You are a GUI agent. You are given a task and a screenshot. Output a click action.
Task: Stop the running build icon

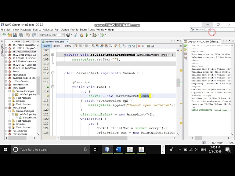pos(185,54)
